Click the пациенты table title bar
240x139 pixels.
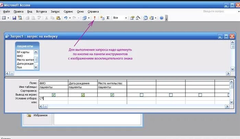click(27, 46)
